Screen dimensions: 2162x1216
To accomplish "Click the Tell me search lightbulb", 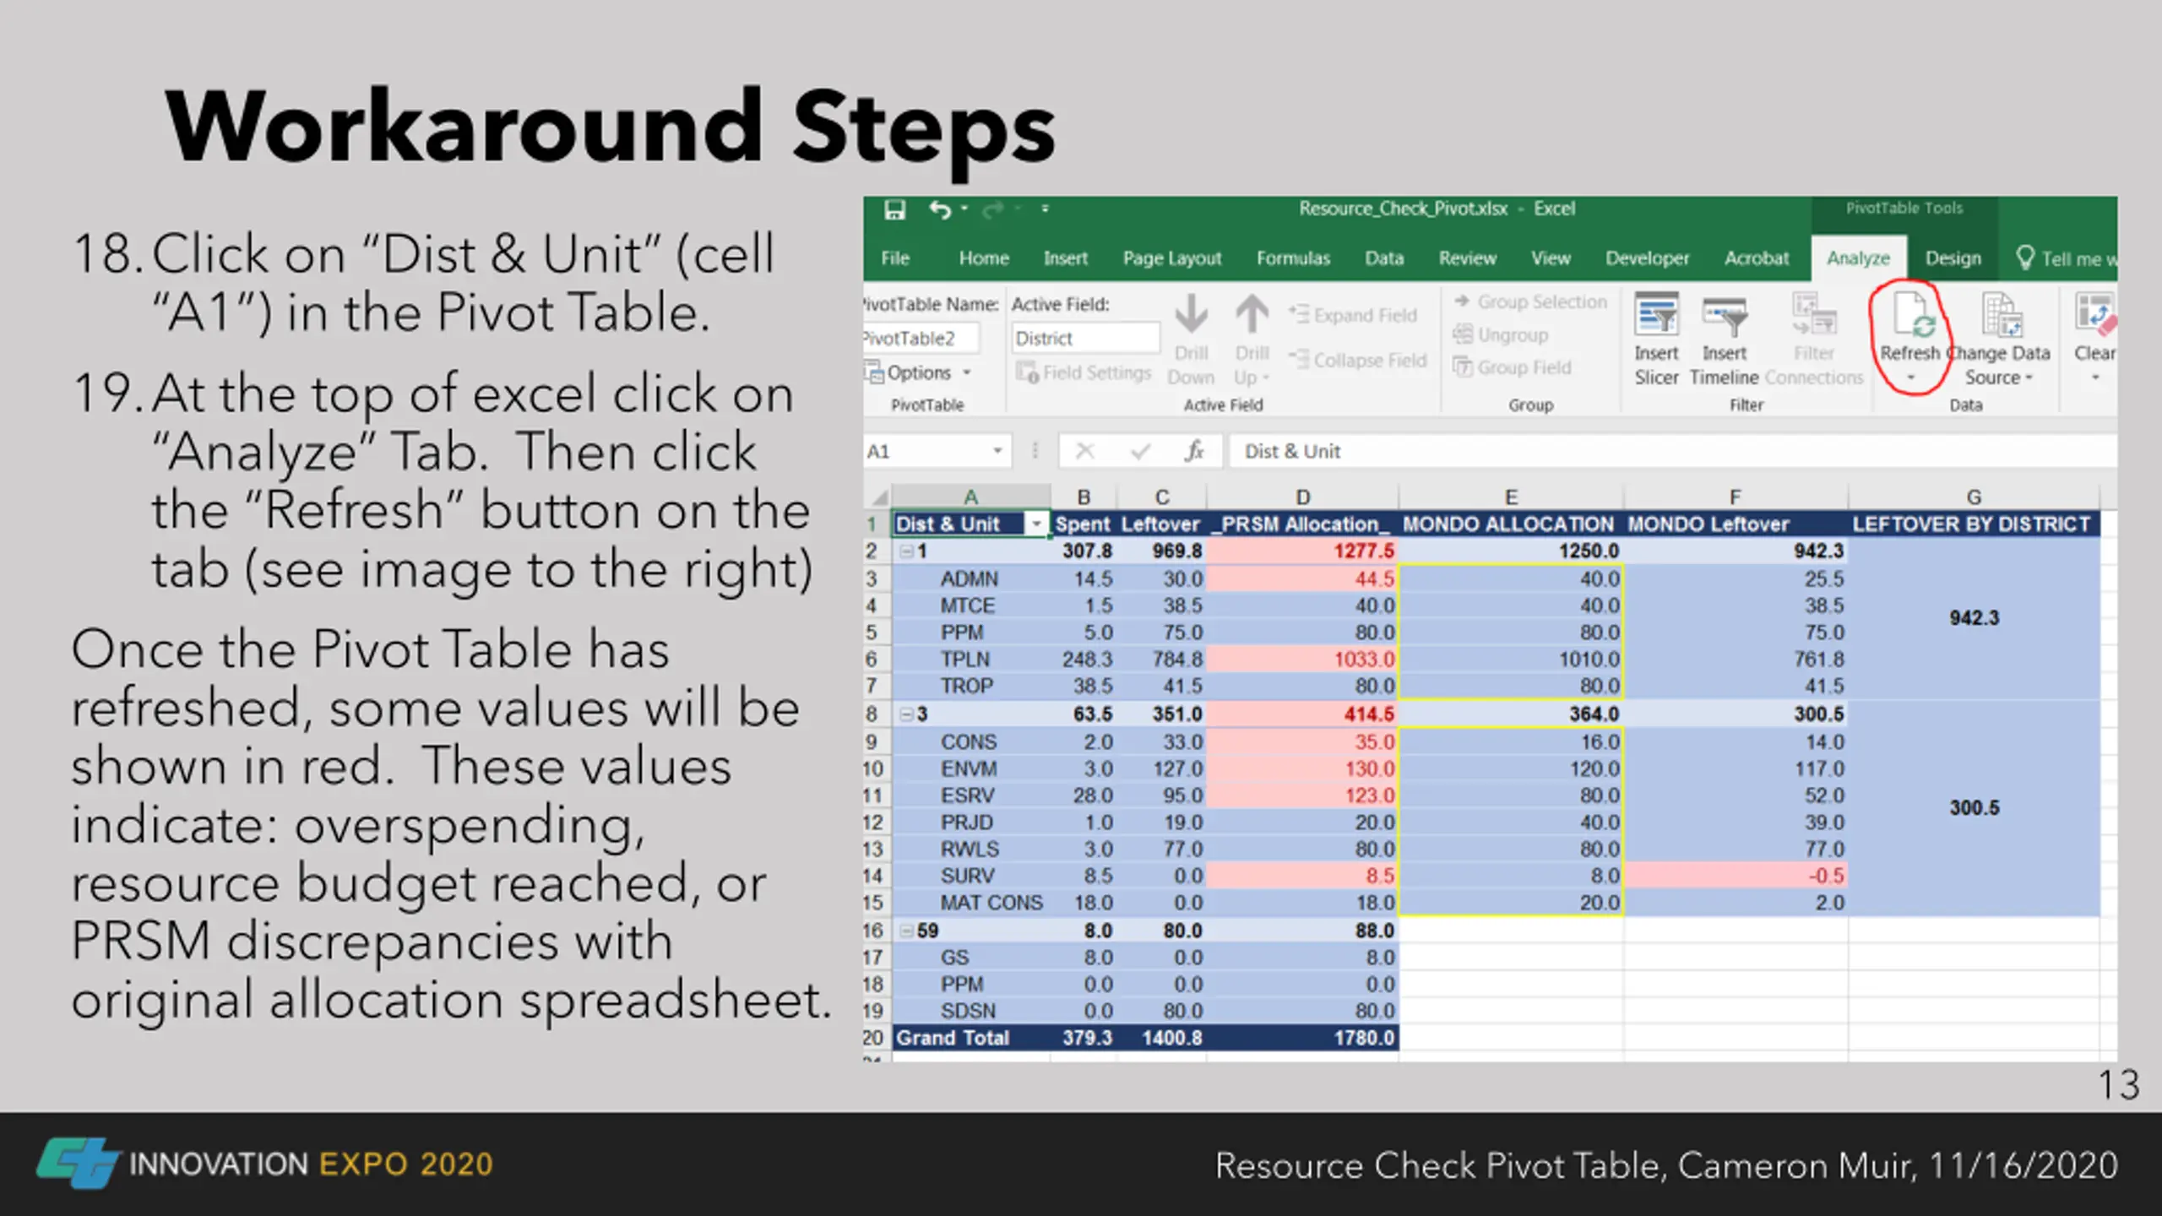I will point(2024,258).
